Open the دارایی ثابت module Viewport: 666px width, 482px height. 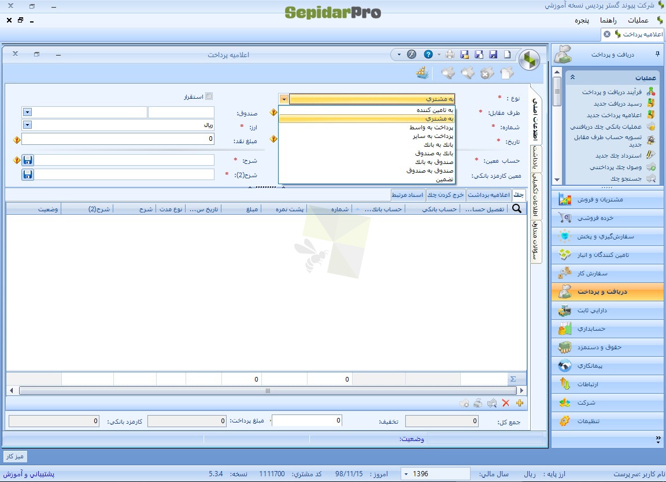608,311
